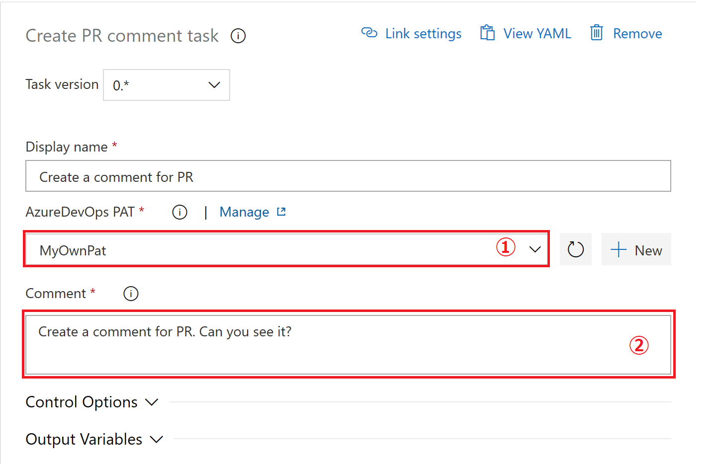Click the info icon beside Create PR comment task

[238, 36]
